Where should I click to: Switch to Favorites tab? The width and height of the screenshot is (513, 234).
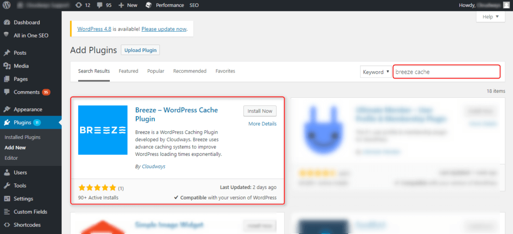225,71
